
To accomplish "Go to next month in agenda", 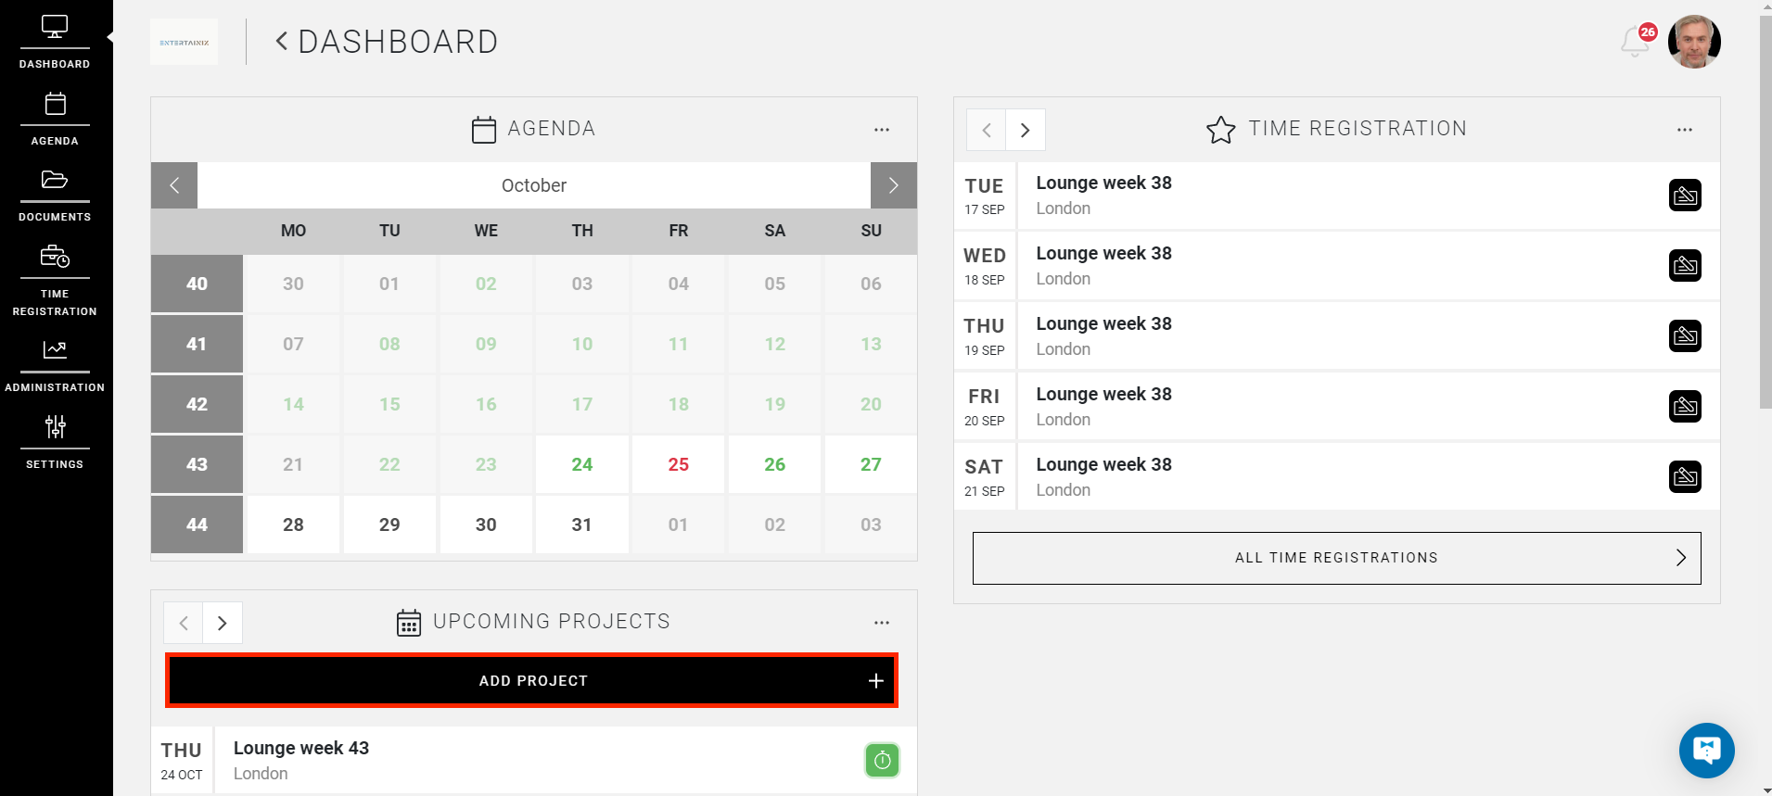I will coord(893,185).
